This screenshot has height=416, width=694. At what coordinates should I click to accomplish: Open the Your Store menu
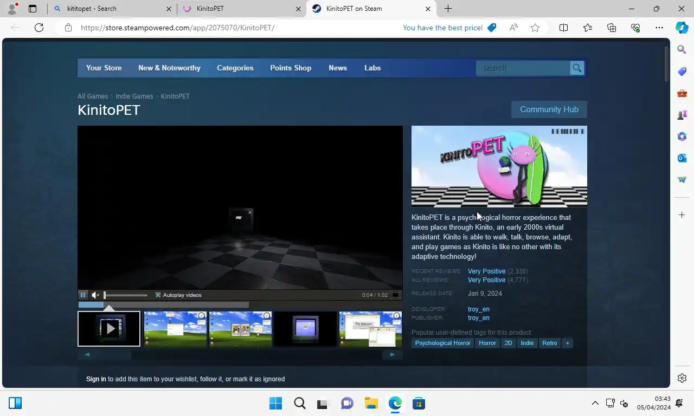[x=104, y=68]
